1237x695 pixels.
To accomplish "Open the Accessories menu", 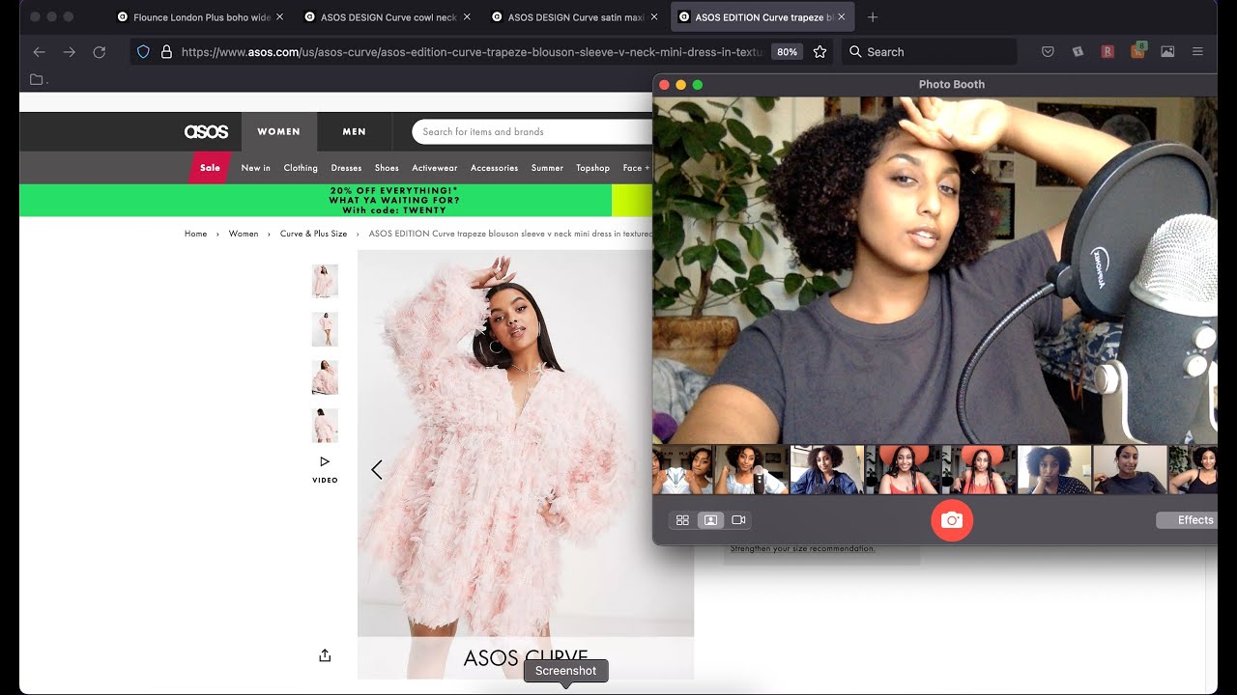I will pos(494,168).
